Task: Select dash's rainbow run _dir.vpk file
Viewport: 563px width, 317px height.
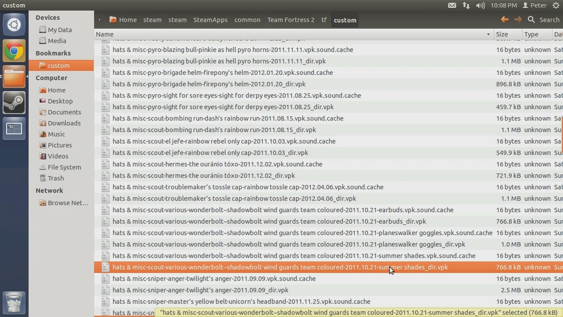Action: 214,130
